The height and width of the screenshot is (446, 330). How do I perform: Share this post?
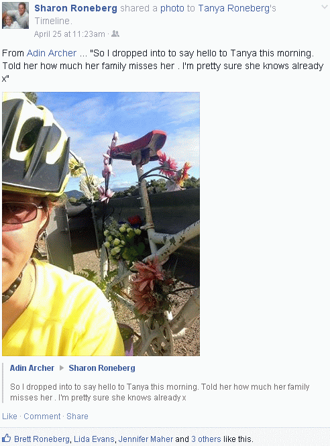(x=77, y=416)
